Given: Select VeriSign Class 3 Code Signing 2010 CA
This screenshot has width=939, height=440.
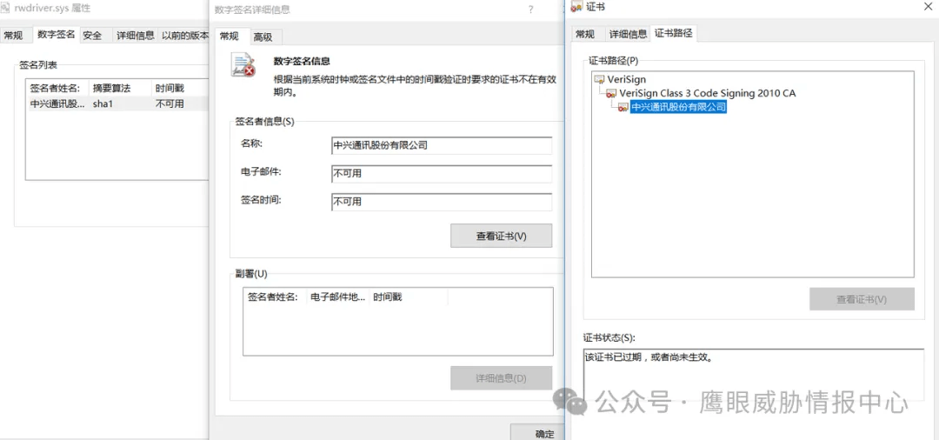Looking at the screenshot, I should (707, 93).
